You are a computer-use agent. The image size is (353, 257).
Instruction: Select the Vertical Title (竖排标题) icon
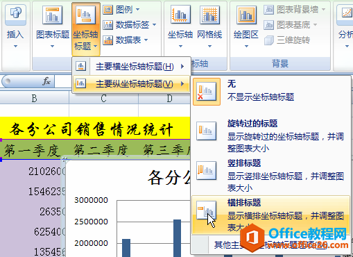207,171
